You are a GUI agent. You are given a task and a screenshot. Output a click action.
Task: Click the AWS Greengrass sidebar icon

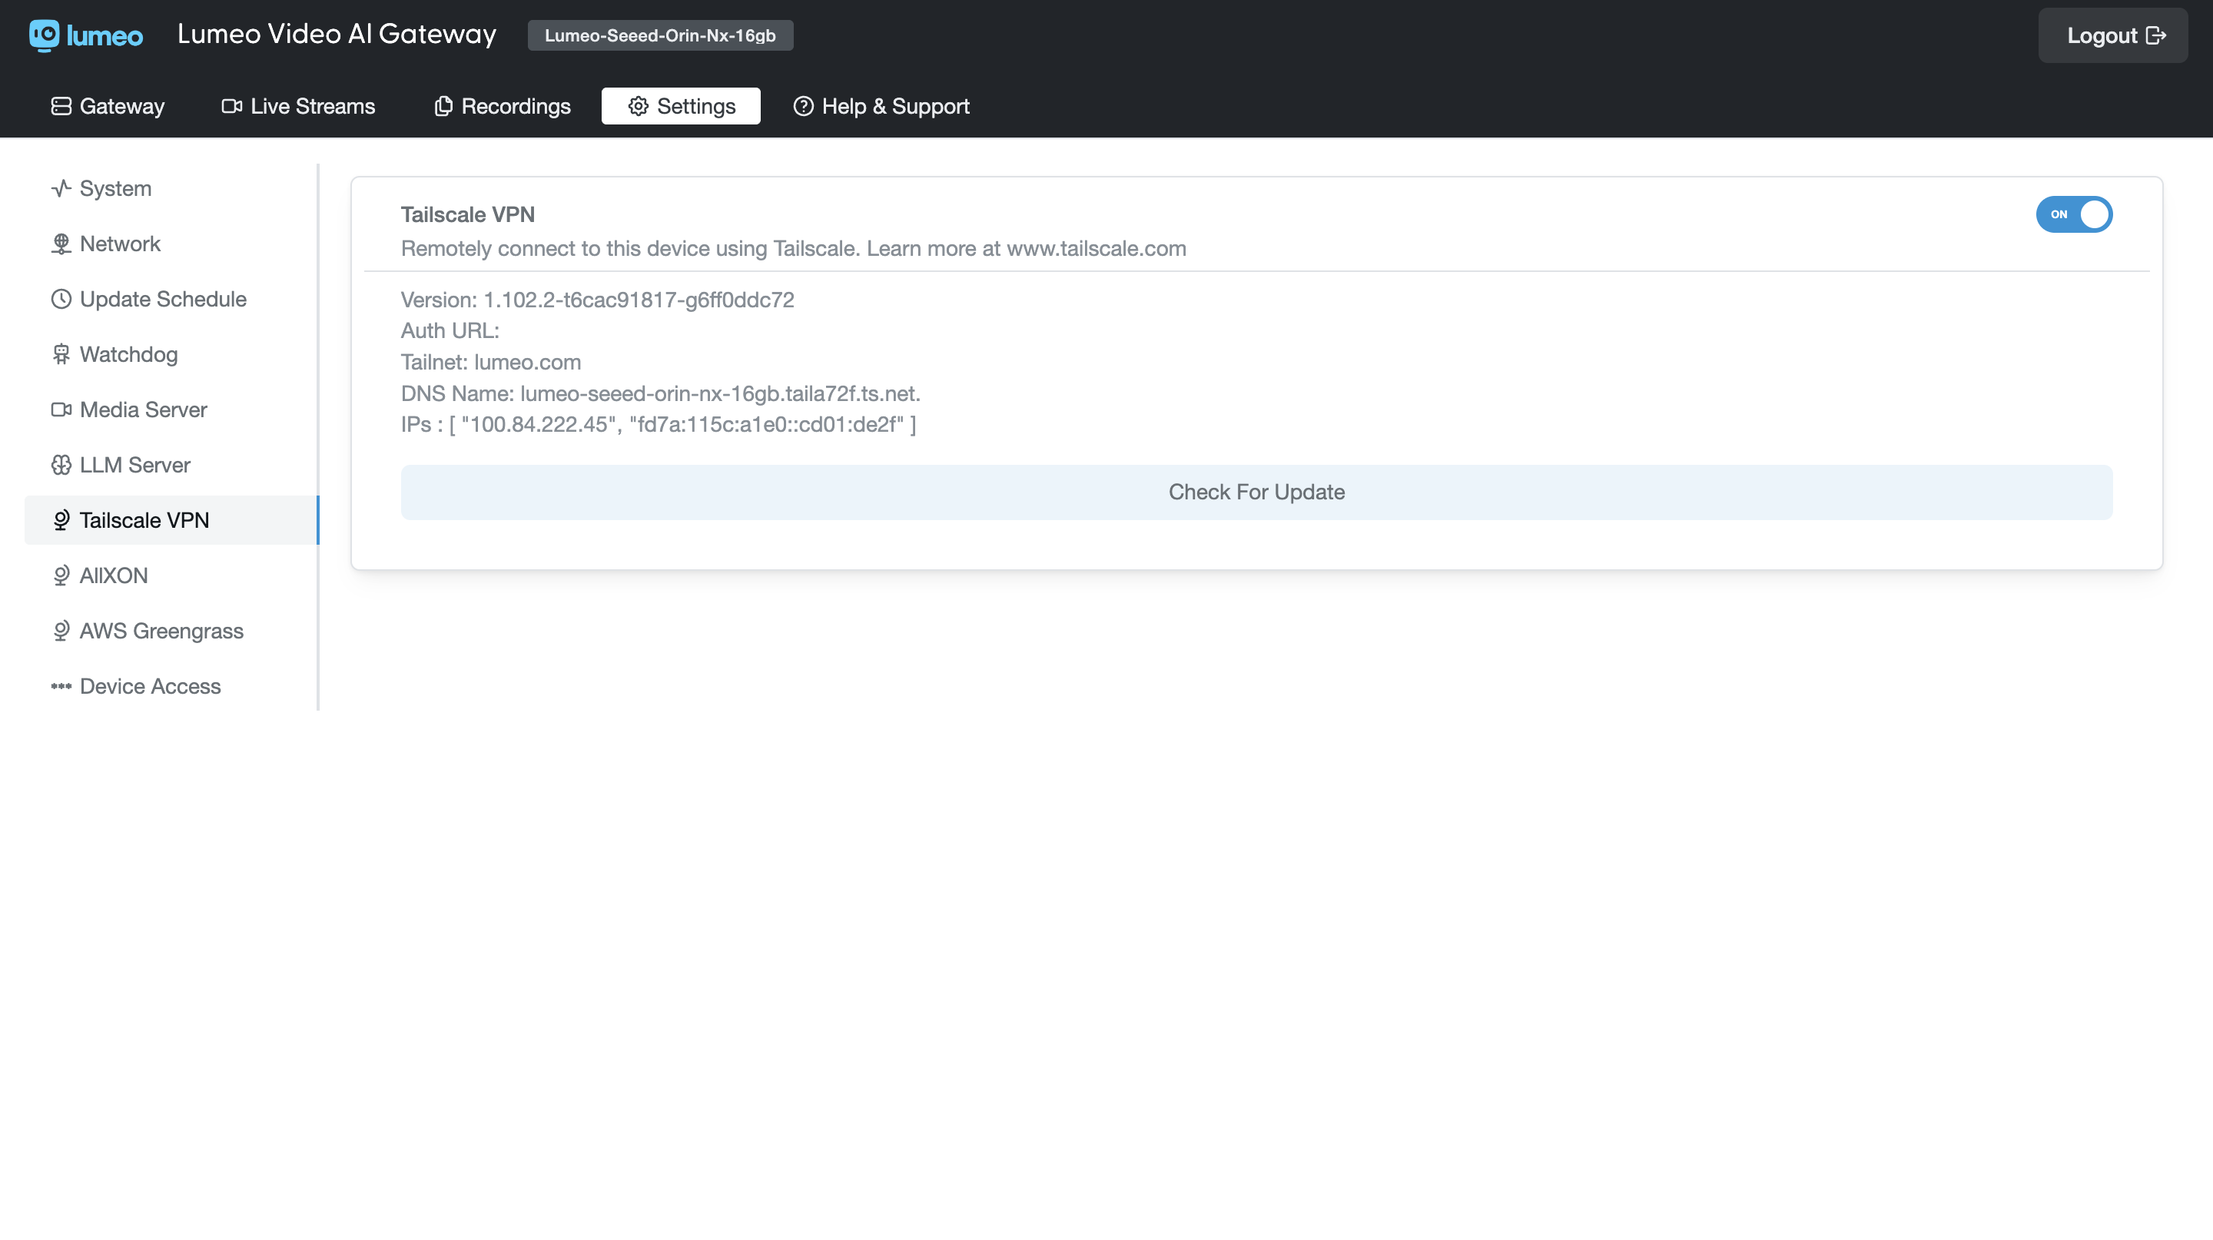coord(61,632)
